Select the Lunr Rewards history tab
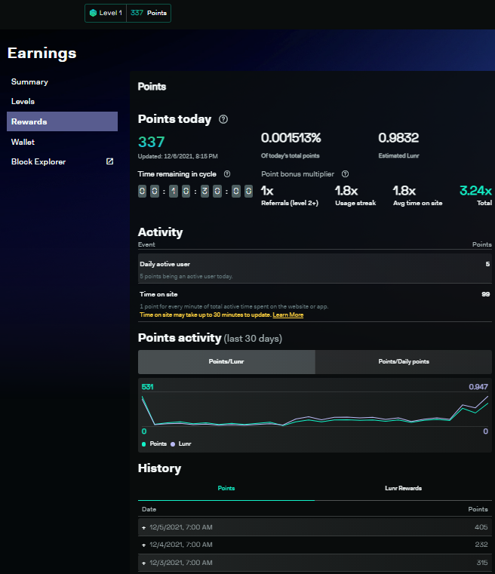This screenshot has width=495, height=574. point(403,488)
